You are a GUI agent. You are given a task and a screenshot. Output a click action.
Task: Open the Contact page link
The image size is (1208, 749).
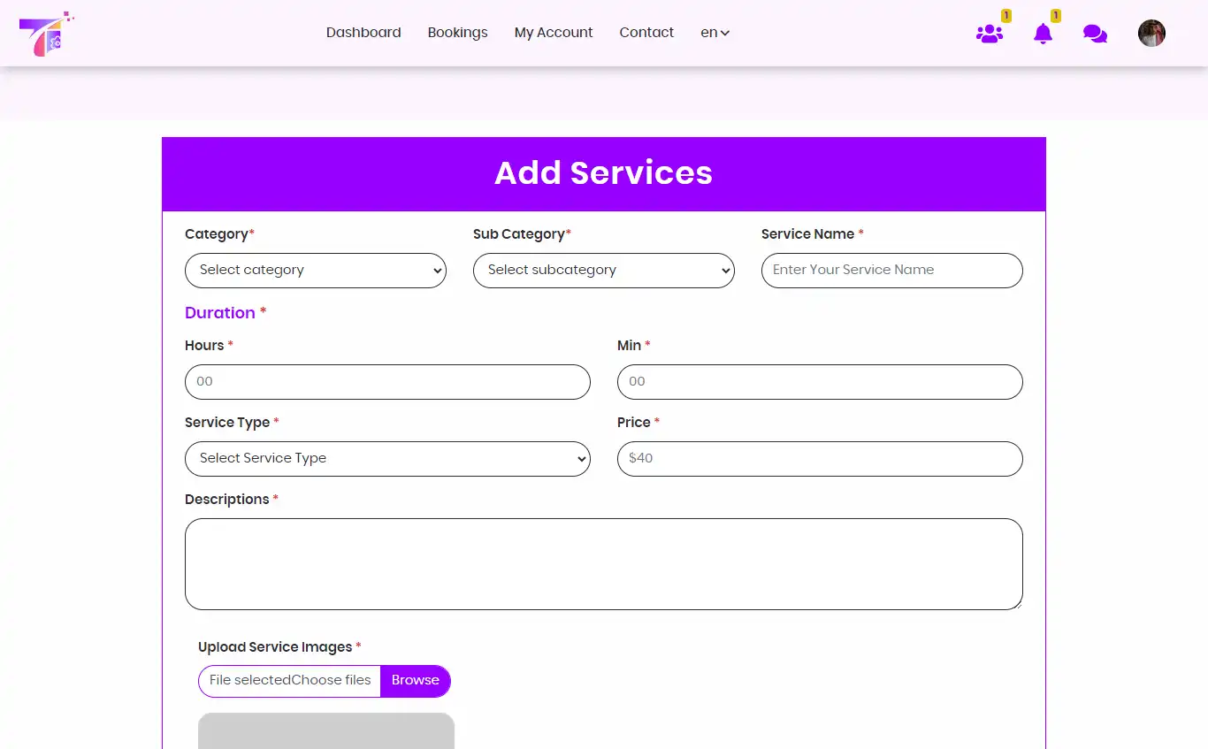click(646, 33)
